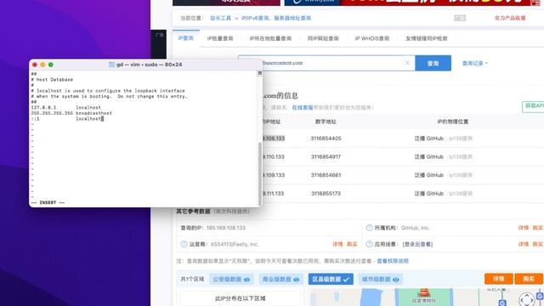Click 详情 in the 运营商 row
The width and height of the screenshot is (544, 306).
pyautogui.click(x=337, y=244)
